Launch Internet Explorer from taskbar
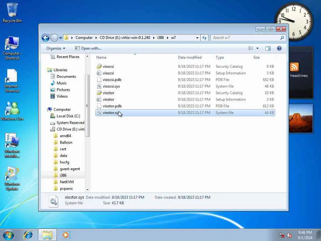The height and width of the screenshot is (241, 321). (x=28, y=235)
